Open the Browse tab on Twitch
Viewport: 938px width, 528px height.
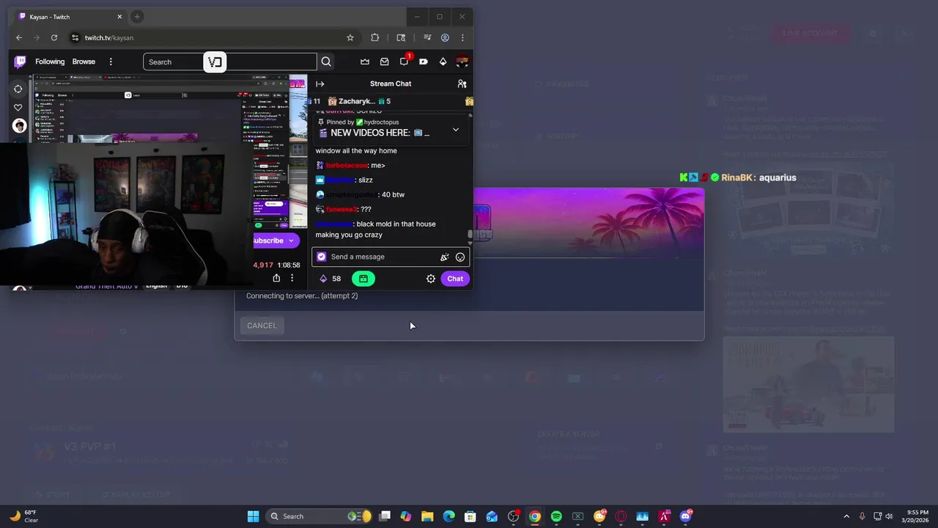pyautogui.click(x=84, y=62)
